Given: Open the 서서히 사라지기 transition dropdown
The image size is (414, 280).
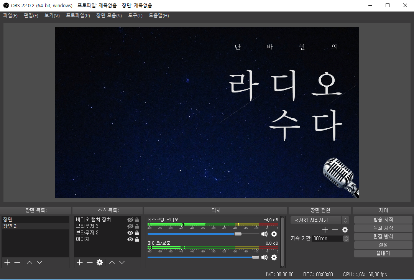Looking at the screenshot, I should pyautogui.click(x=320, y=220).
